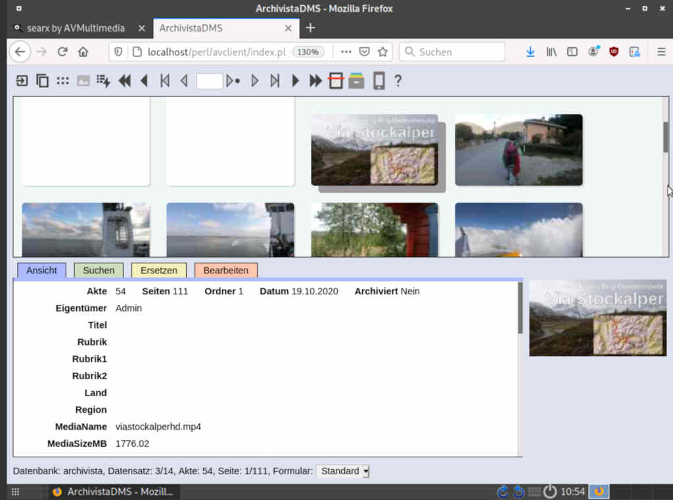Image resolution: width=673 pixels, height=500 pixels.
Task: Open the Suchen tab
Action: click(x=99, y=271)
